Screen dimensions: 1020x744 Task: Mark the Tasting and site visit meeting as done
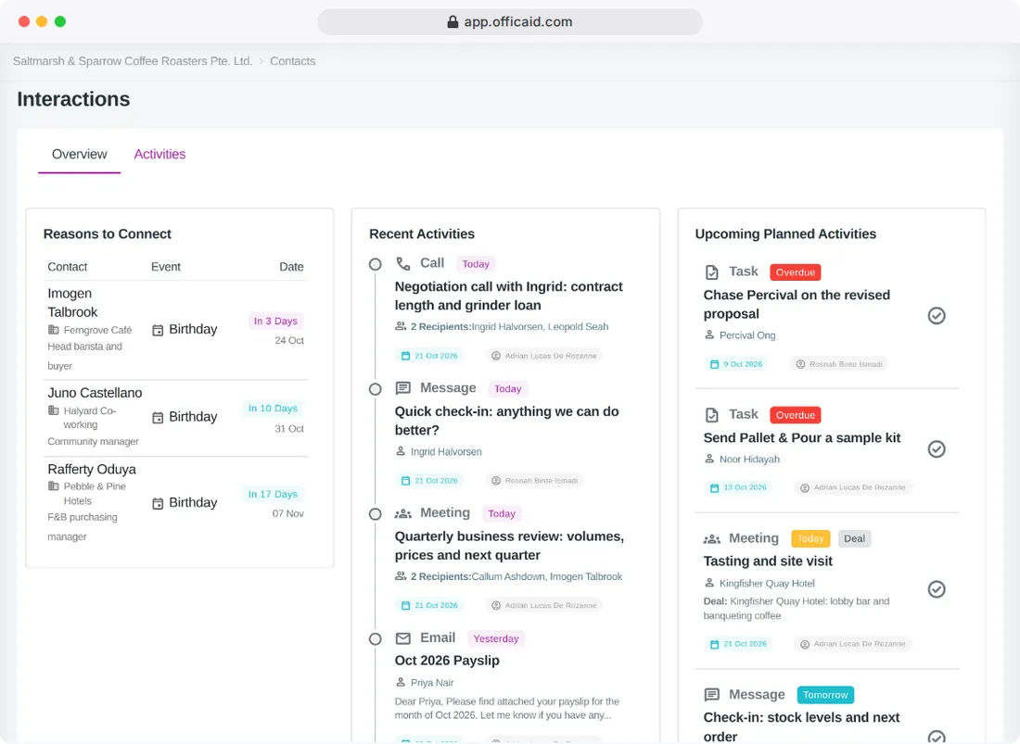pyautogui.click(x=937, y=589)
